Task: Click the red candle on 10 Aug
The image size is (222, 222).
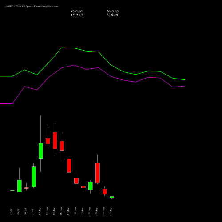Action: pos(76,181)
